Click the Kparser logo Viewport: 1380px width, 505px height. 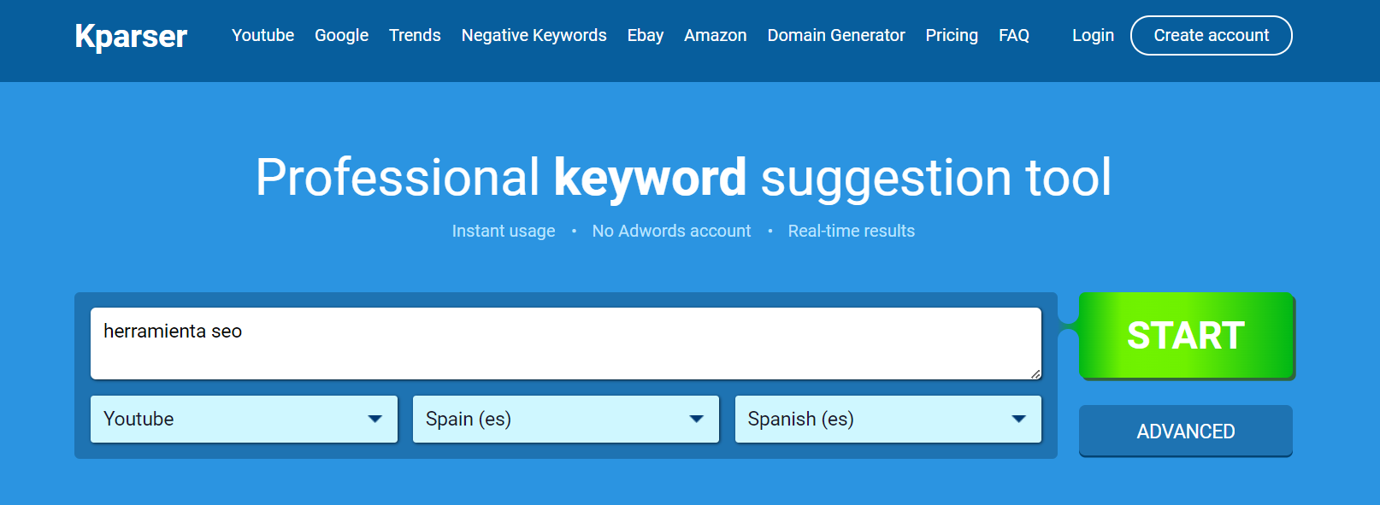(131, 36)
